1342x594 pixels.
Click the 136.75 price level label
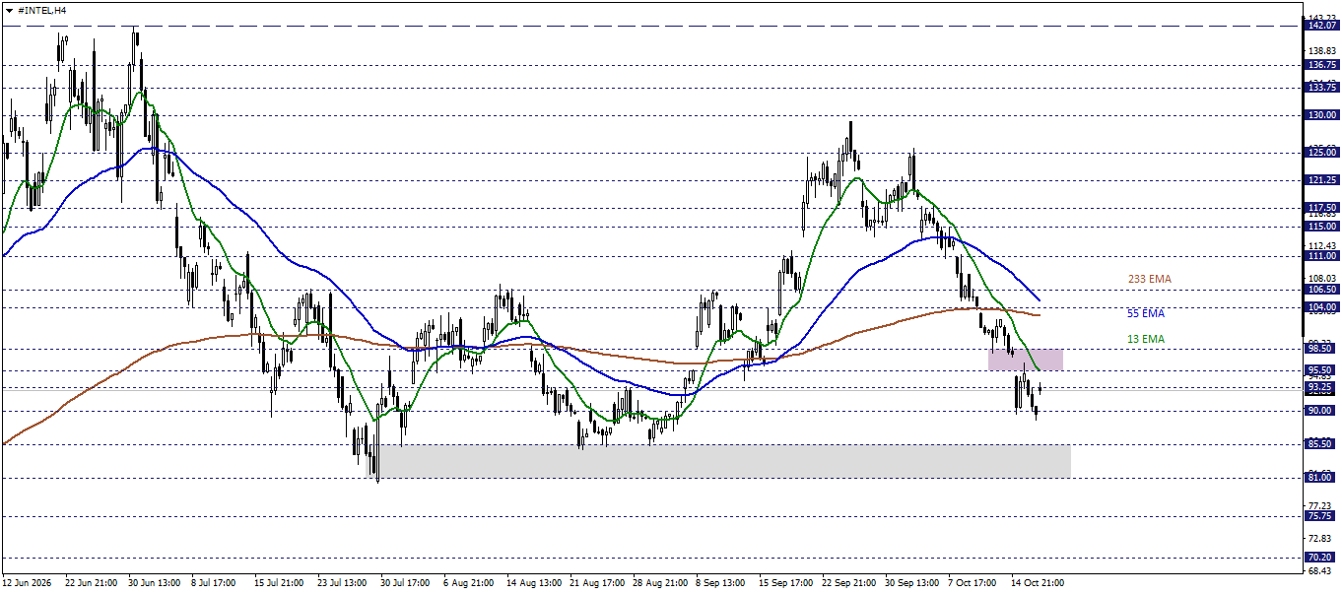(x=1320, y=65)
